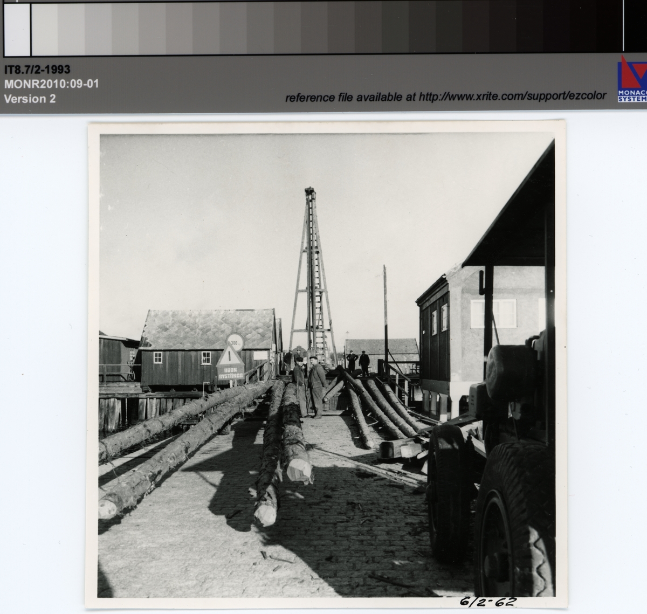Click the triangular warning road sign
The width and height of the screenshot is (647, 614).
230,358
